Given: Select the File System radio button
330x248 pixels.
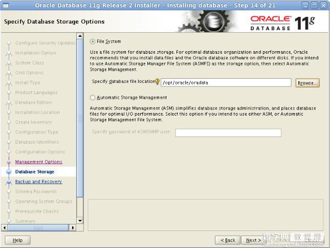Looking at the screenshot, I should tap(93, 41).
